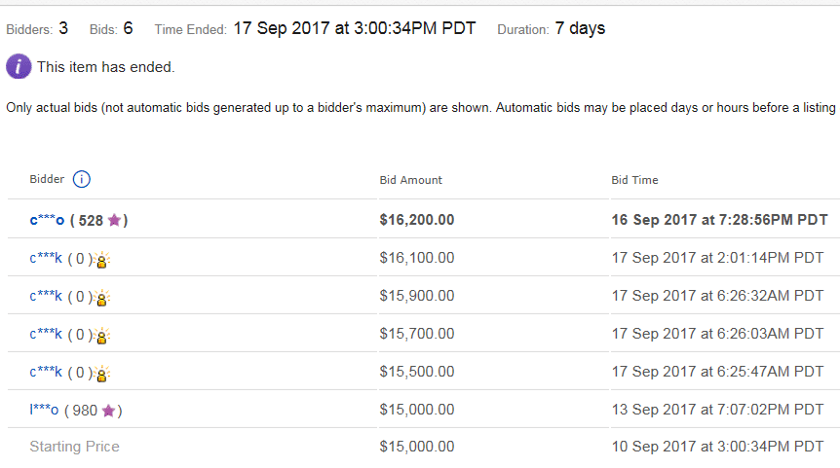The image size is (840, 468).
Task: Open c***k link in the $16,100.00 row
Action: coord(46,258)
